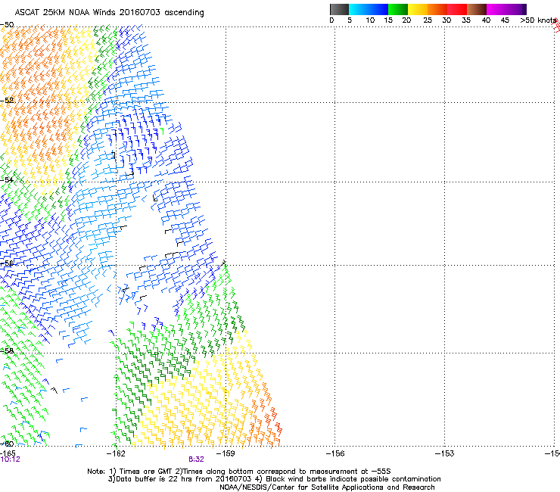Image resolution: width=560 pixels, height=492 pixels.
Task: Click the note line 'Data buffer is 22 hrs'
Action: coord(154,479)
